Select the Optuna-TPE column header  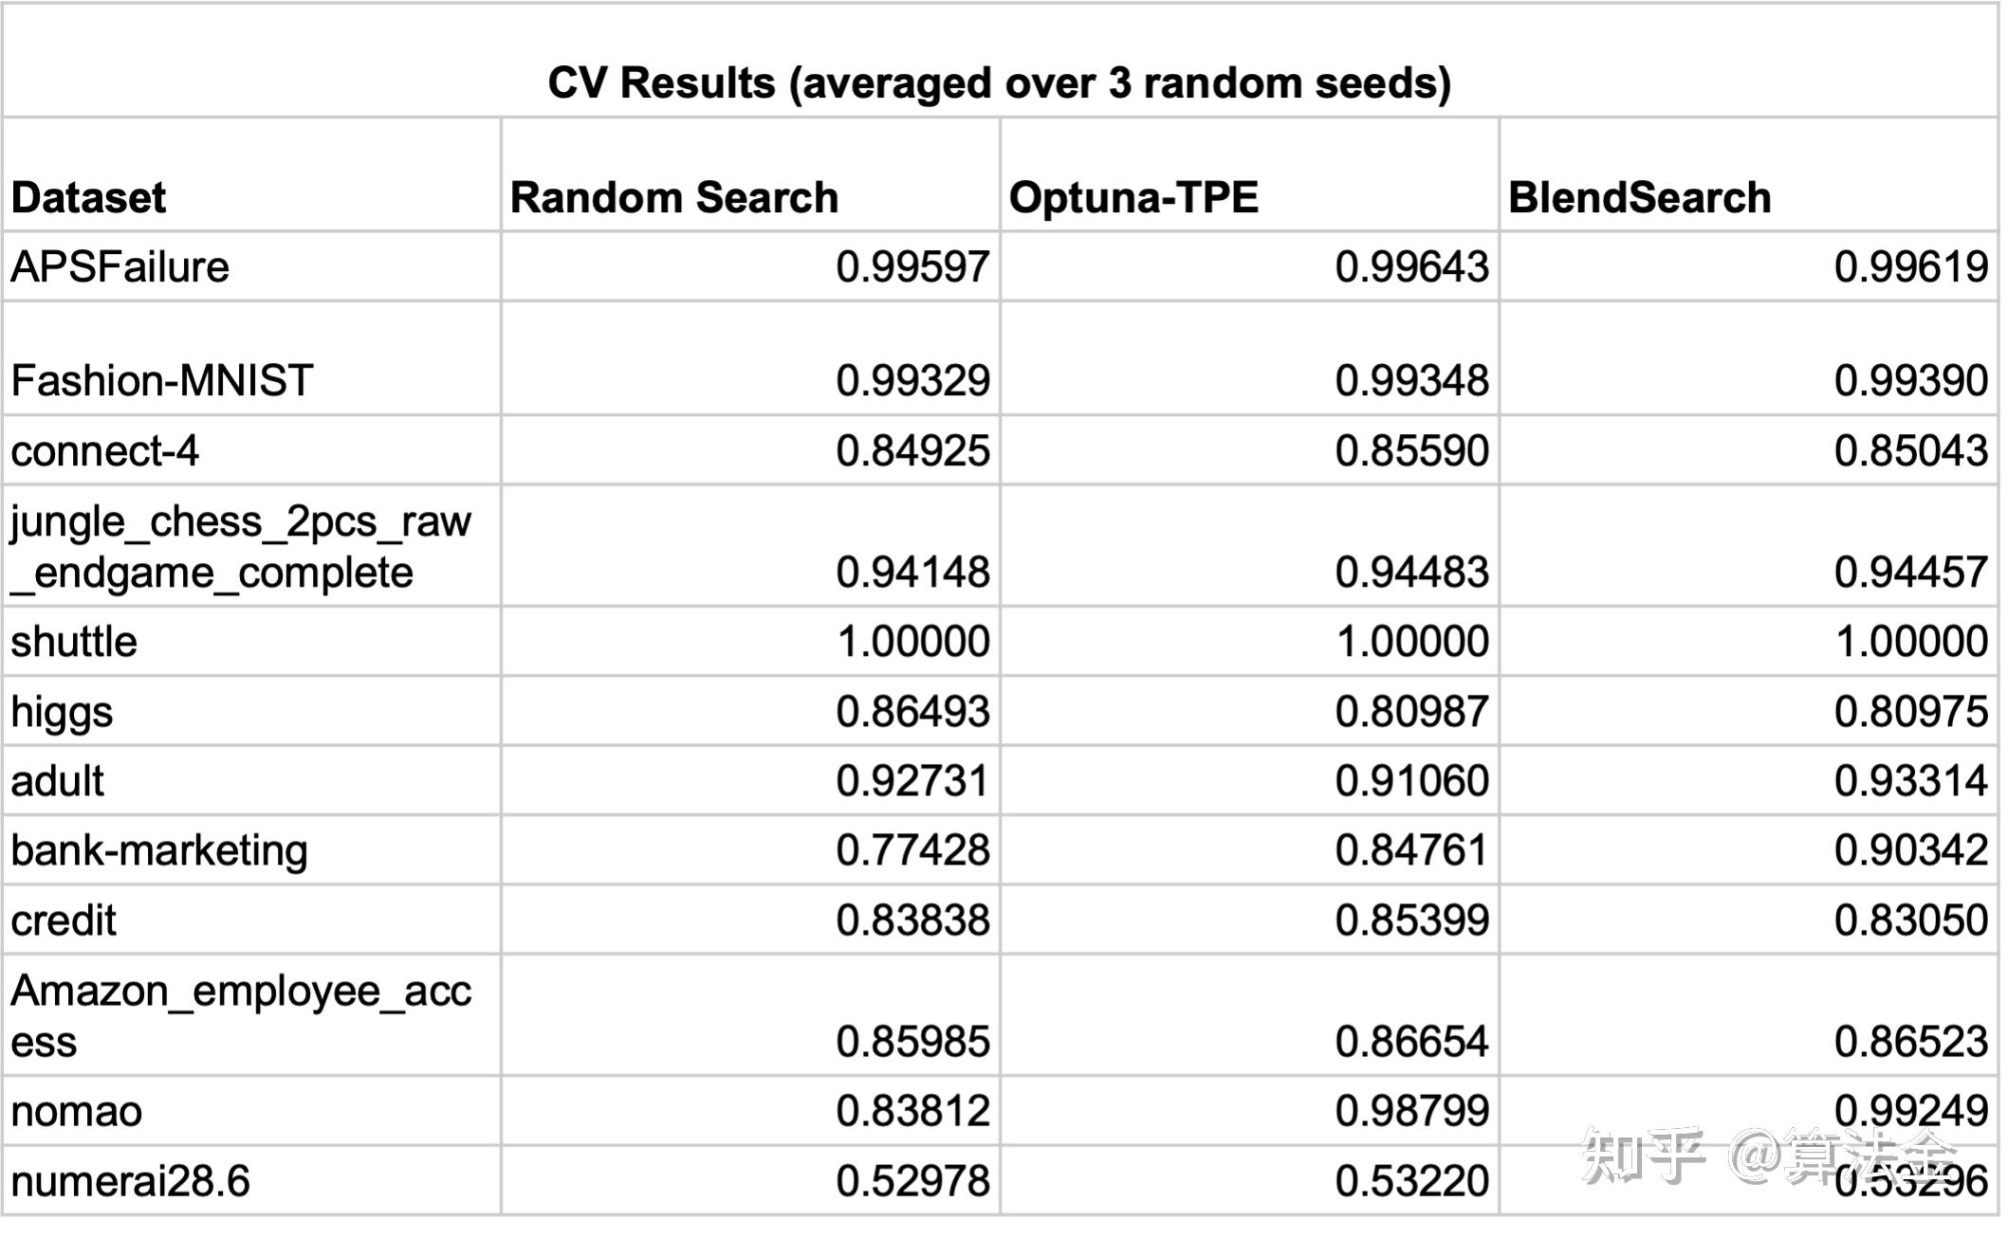1133,198
